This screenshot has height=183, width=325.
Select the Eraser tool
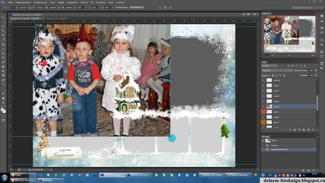tap(4, 62)
